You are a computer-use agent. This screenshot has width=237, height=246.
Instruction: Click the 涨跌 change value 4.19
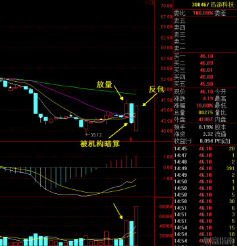[x=208, y=99]
